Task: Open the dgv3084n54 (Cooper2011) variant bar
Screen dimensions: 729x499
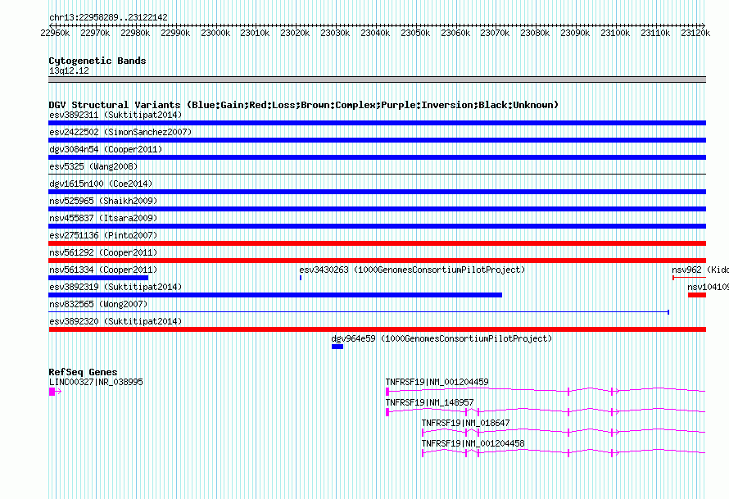Action: (x=377, y=157)
